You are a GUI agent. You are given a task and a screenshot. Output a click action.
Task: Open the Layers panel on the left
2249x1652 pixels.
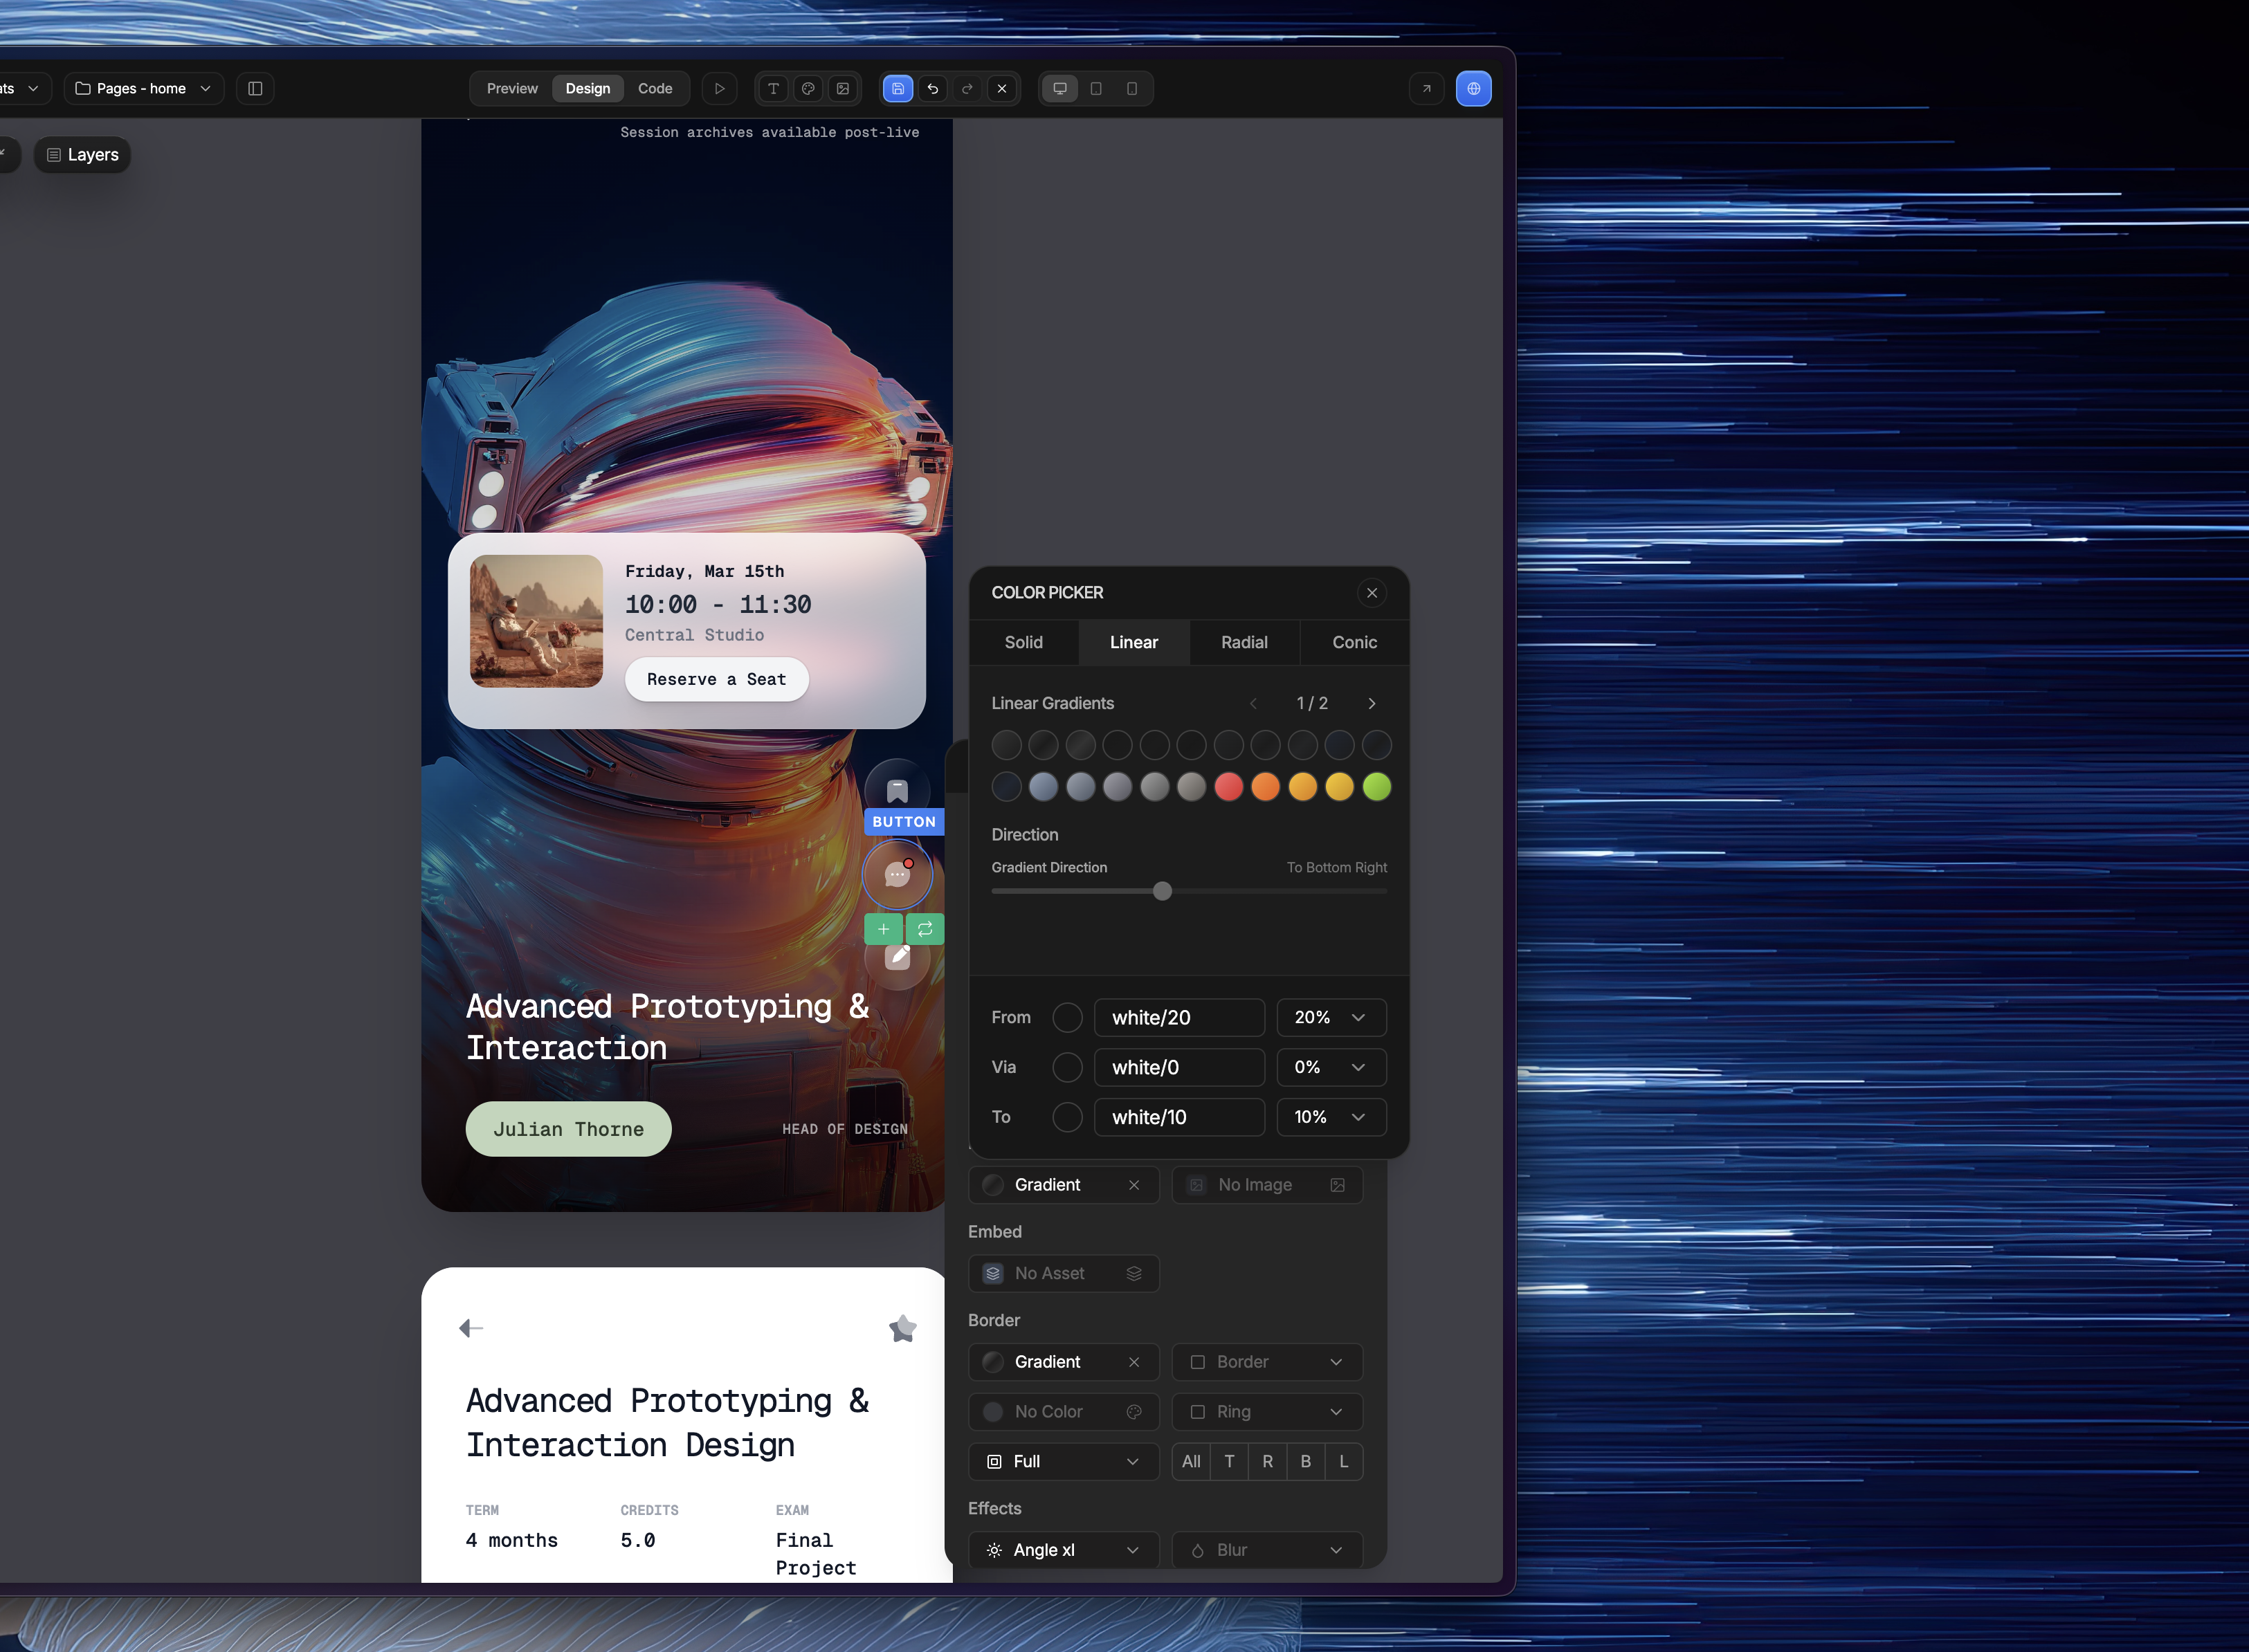(x=81, y=154)
